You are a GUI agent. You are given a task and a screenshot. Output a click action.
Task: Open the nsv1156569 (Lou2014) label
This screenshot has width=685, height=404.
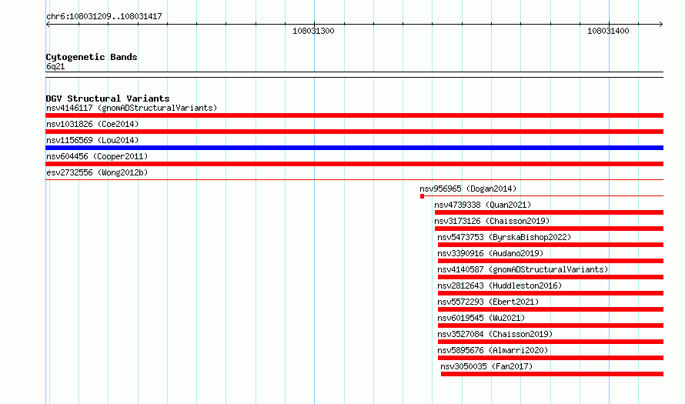pos(92,140)
